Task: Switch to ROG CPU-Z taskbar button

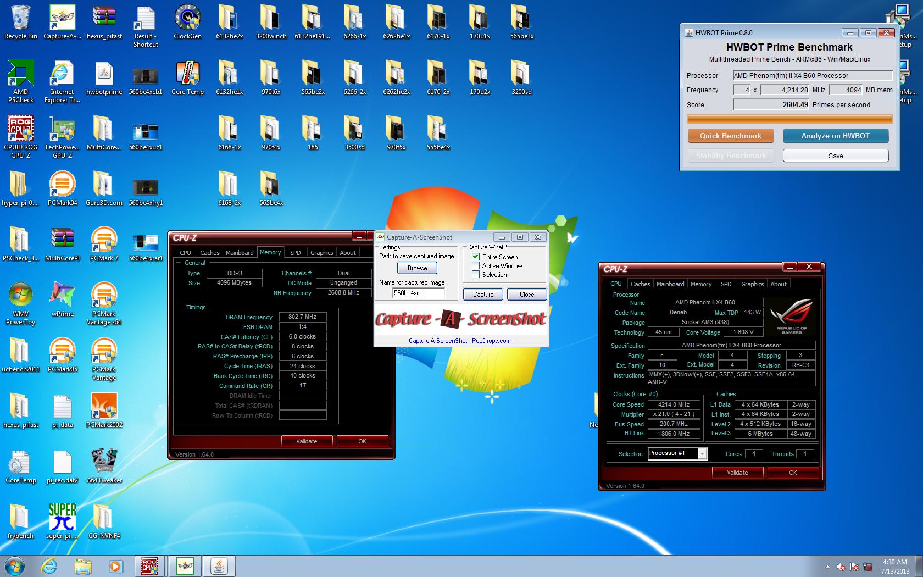Action: (150, 566)
